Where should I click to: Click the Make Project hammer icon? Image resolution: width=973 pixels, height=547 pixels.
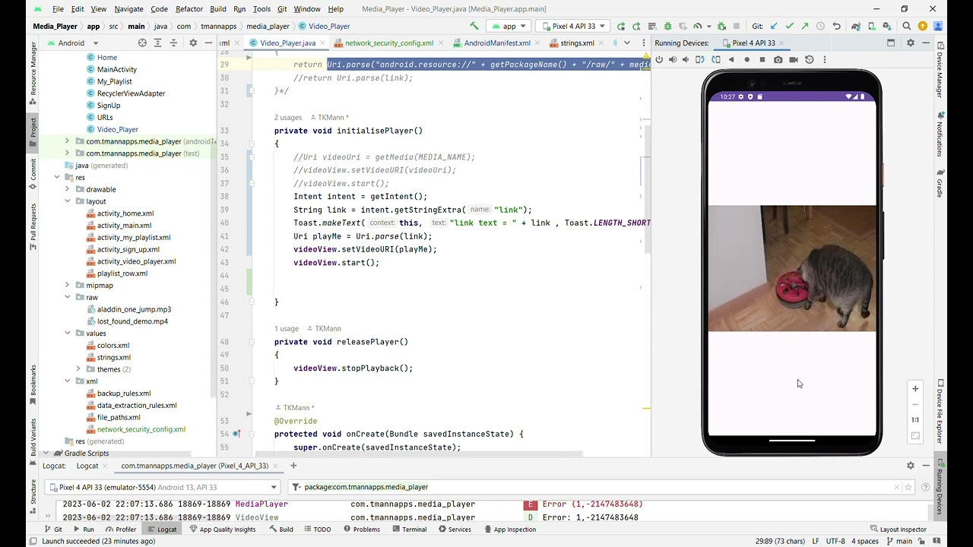[474, 26]
